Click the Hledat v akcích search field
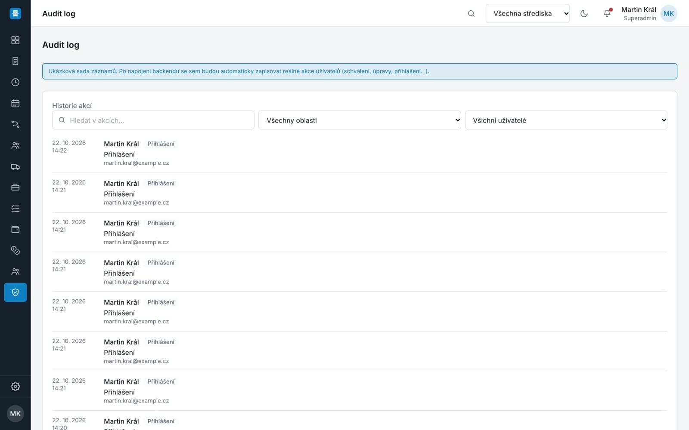 (x=153, y=120)
